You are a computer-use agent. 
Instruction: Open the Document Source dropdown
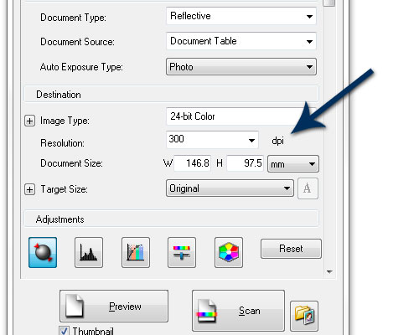(241, 41)
